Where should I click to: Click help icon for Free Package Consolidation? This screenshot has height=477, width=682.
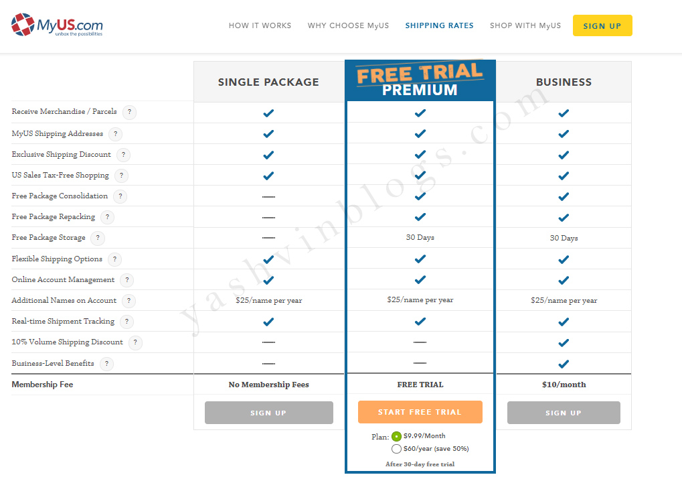click(x=120, y=196)
